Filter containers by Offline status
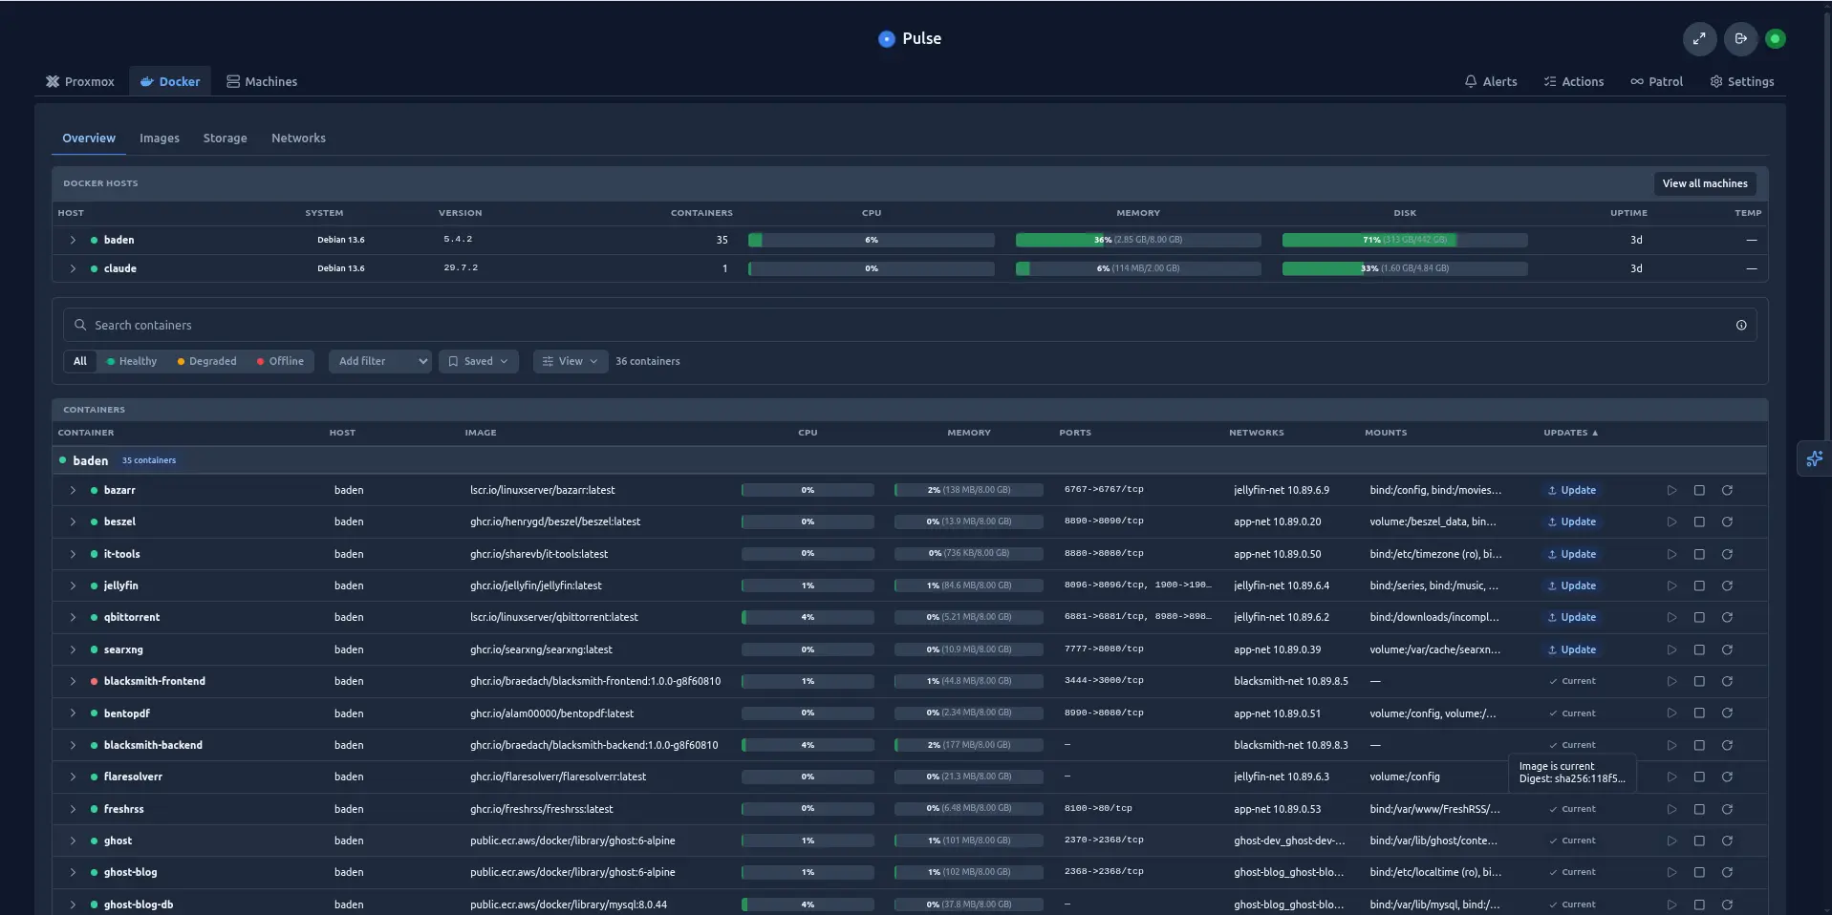 tap(280, 361)
